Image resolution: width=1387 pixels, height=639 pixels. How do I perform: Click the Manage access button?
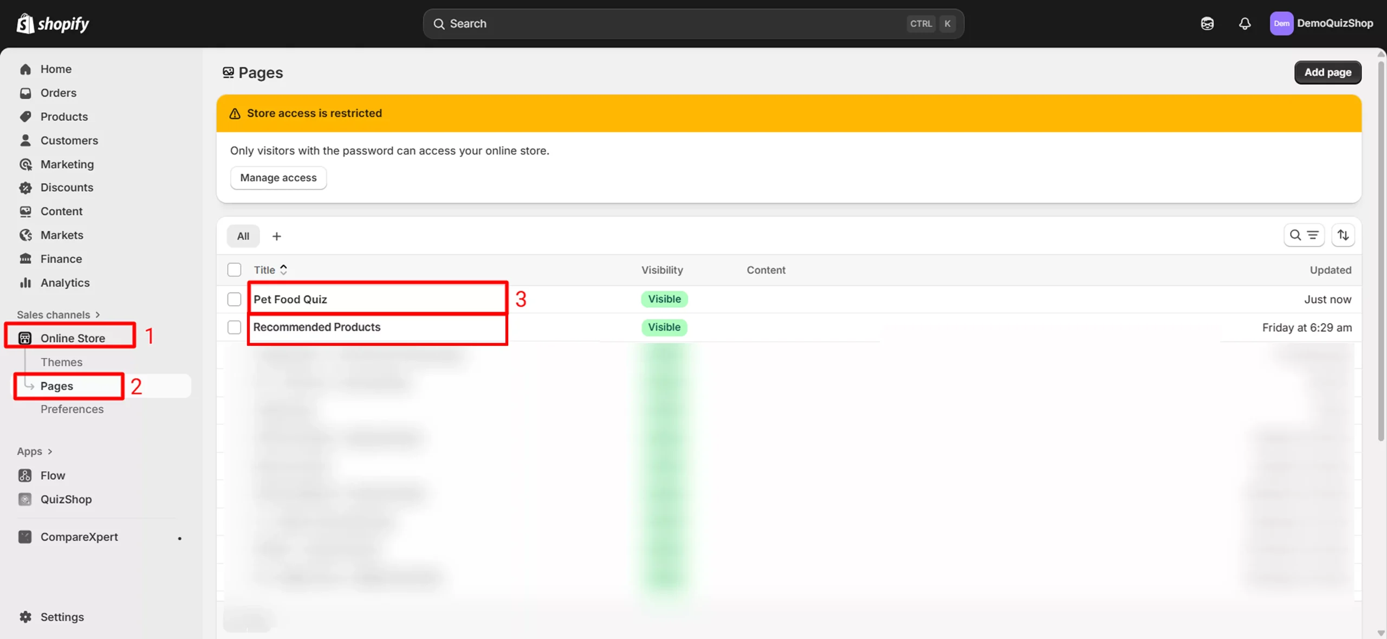[278, 178]
